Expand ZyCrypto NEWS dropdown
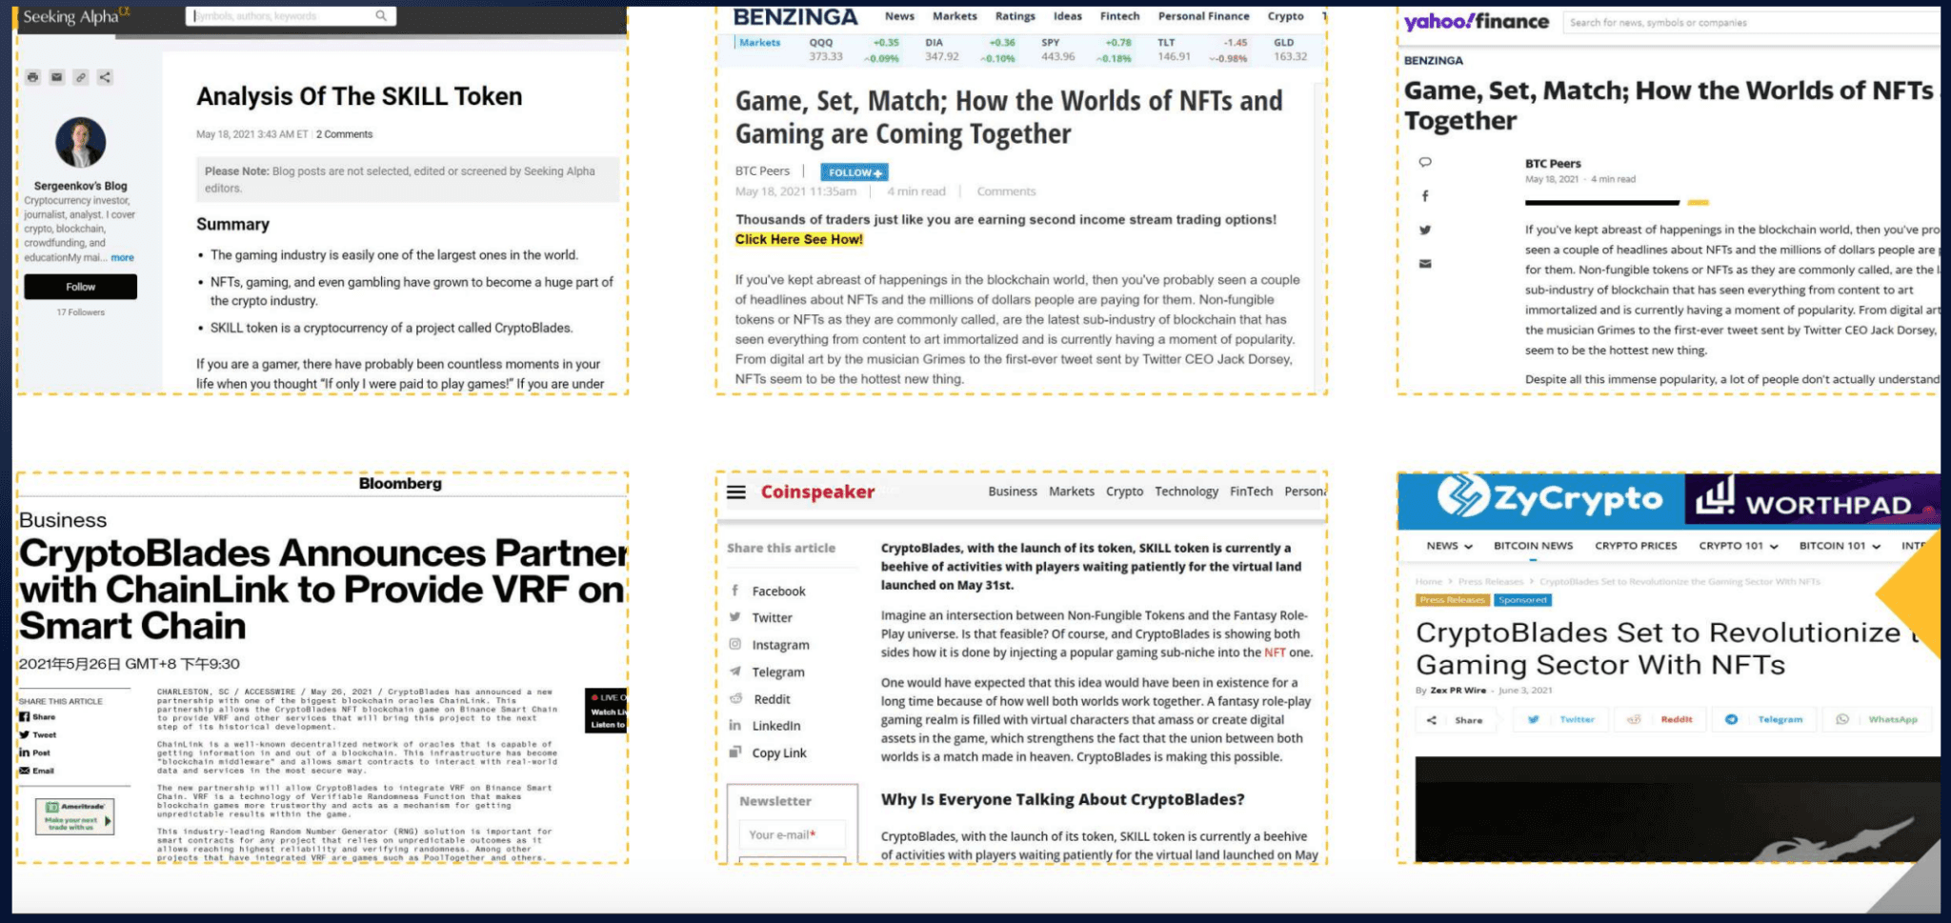Image resolution: width=1951 pixels, height=923 pixels. pyautogui.click(x=1449, y=546)
